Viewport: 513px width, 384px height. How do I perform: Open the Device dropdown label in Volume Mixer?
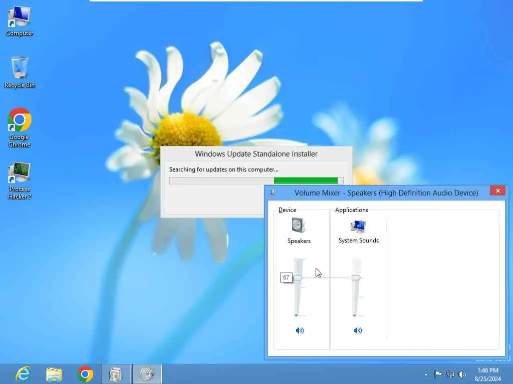[287, 210]
